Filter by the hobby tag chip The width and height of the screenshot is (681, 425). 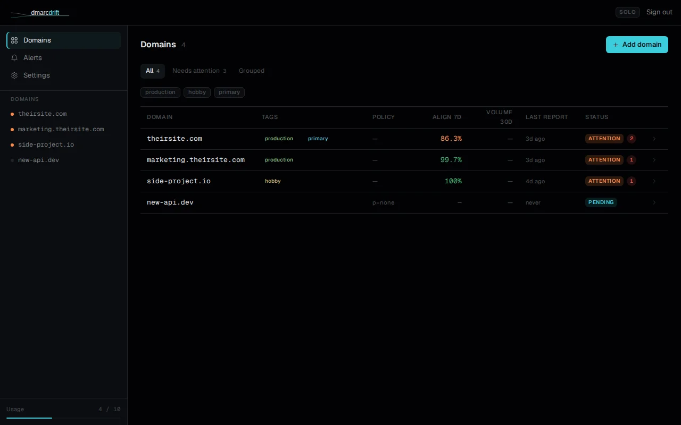coord(197,92)
